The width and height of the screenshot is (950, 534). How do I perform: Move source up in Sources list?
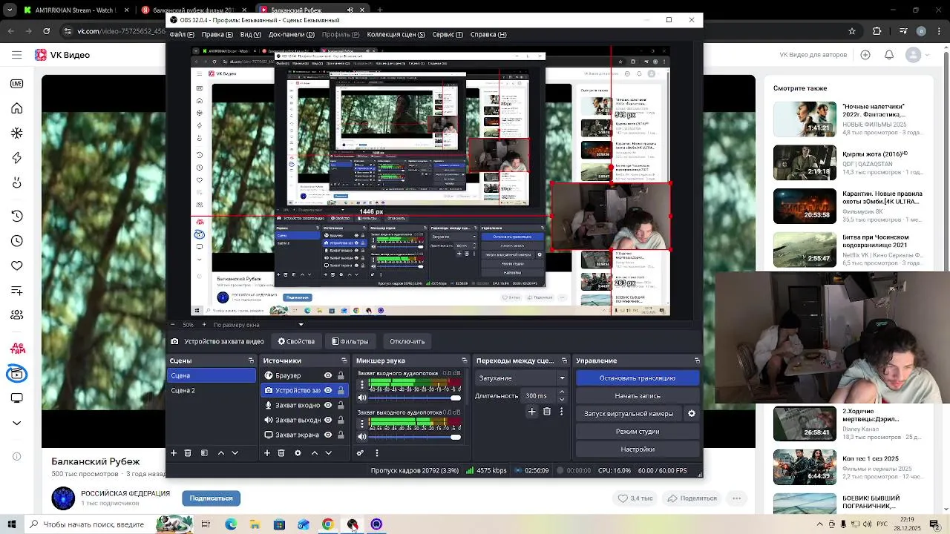pos(314,453)
